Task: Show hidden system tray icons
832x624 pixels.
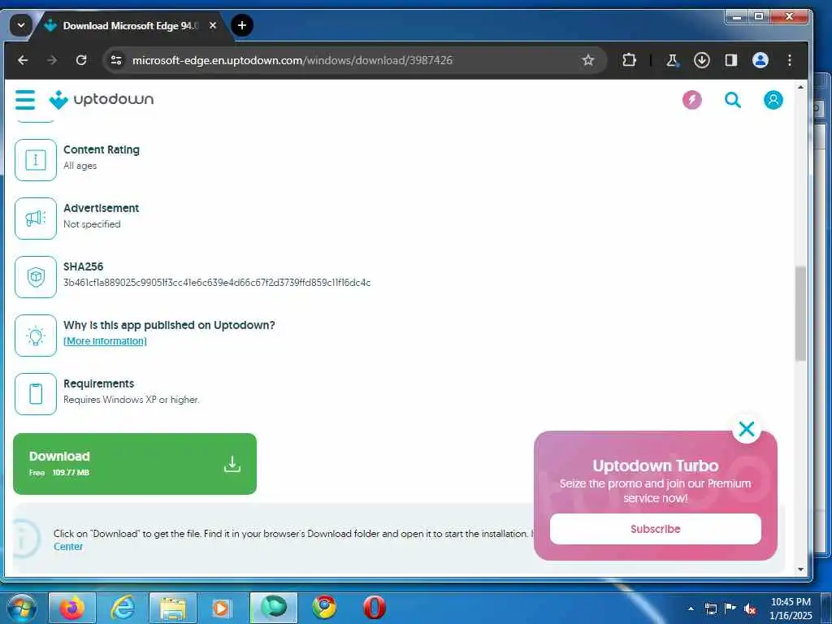Action: (691, 609)
